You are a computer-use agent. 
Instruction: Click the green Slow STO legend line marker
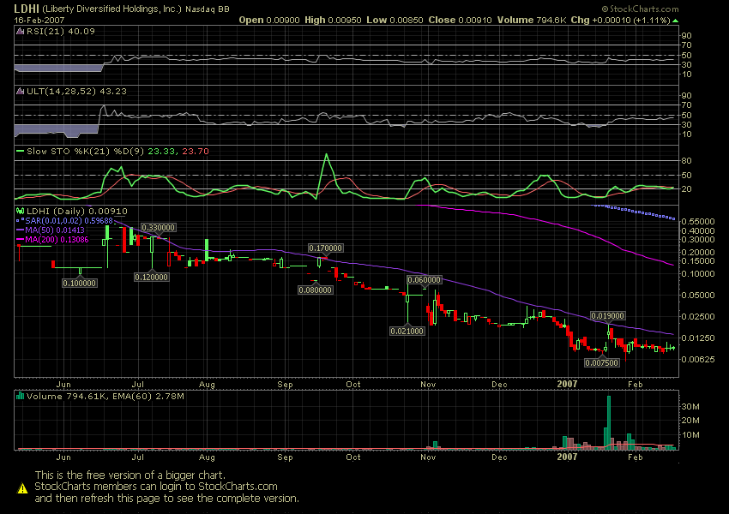coord(20,152)
